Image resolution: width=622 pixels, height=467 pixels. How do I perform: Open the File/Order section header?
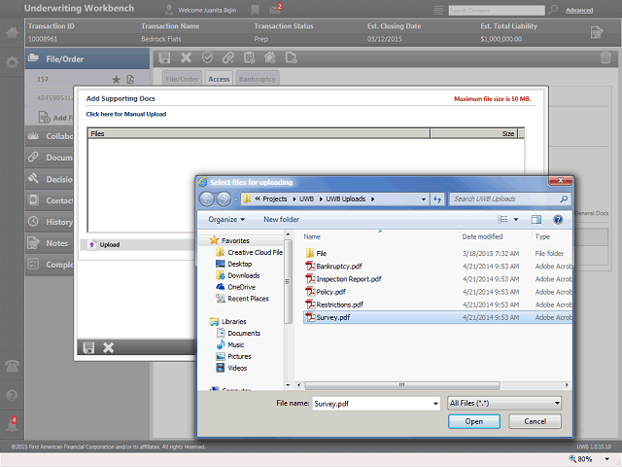(x=87, y=58)
